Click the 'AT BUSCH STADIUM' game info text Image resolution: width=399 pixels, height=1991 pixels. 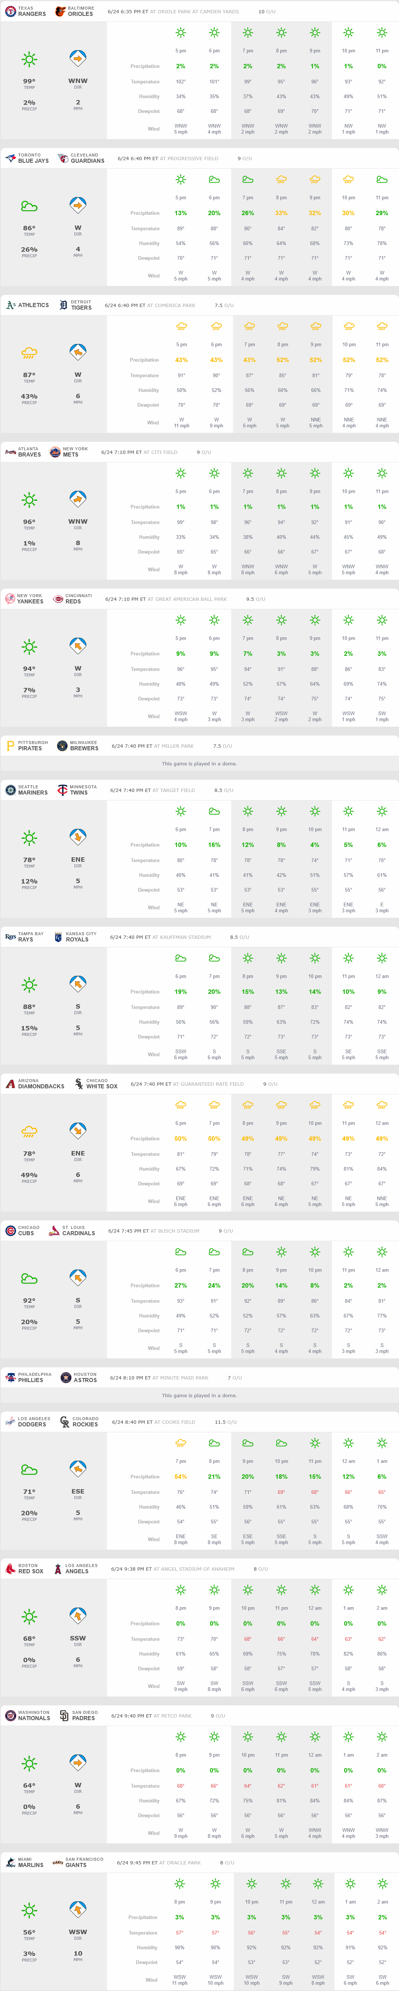(174, 1230)
